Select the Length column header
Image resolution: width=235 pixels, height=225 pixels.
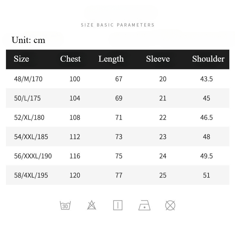[111, 59]
